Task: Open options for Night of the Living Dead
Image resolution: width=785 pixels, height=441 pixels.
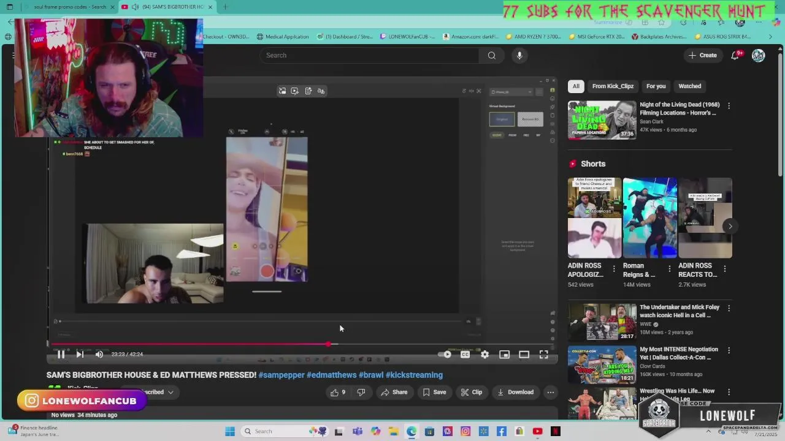Action: [x=729, y=106]
